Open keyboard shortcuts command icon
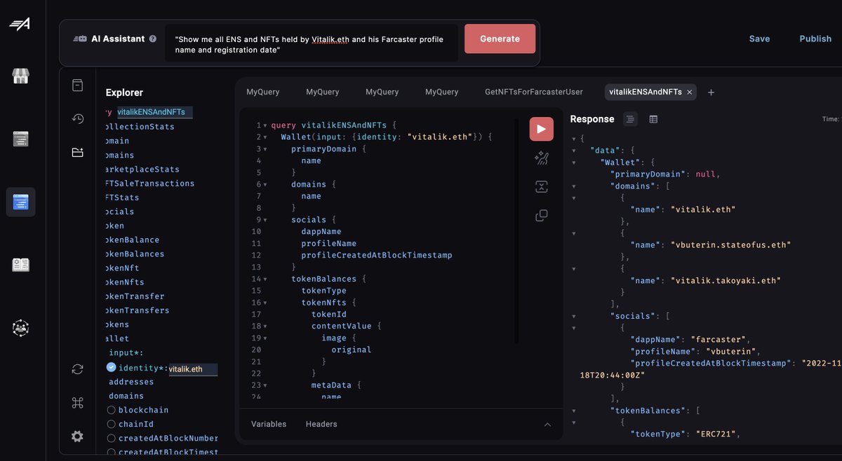The height and width of the screenshot is (461, 842). 77,403
